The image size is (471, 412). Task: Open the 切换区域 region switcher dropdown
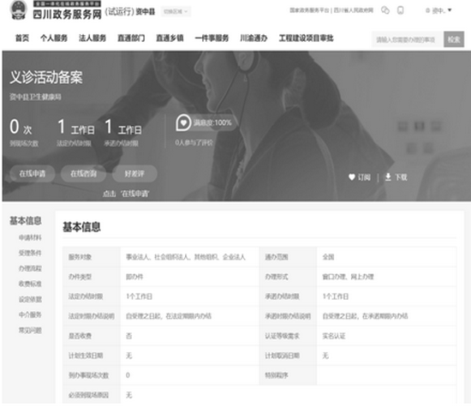(176, 12)
